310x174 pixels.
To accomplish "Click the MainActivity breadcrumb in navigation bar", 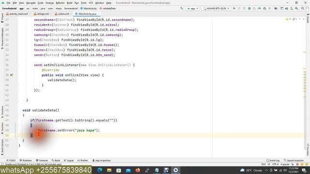I will pyautogui.click(x=88, y=9).
